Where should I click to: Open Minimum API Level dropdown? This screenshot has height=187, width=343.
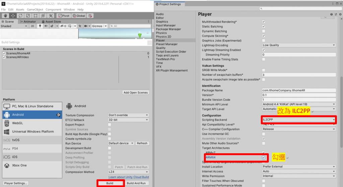tap(299, 104)
